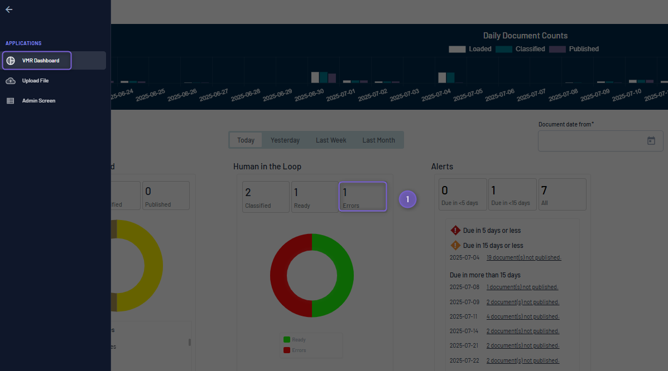Viewport: 668px width, 371px height.
Task: Open VMR Dashboard pie chart icon
Action: tap(11, 60)
